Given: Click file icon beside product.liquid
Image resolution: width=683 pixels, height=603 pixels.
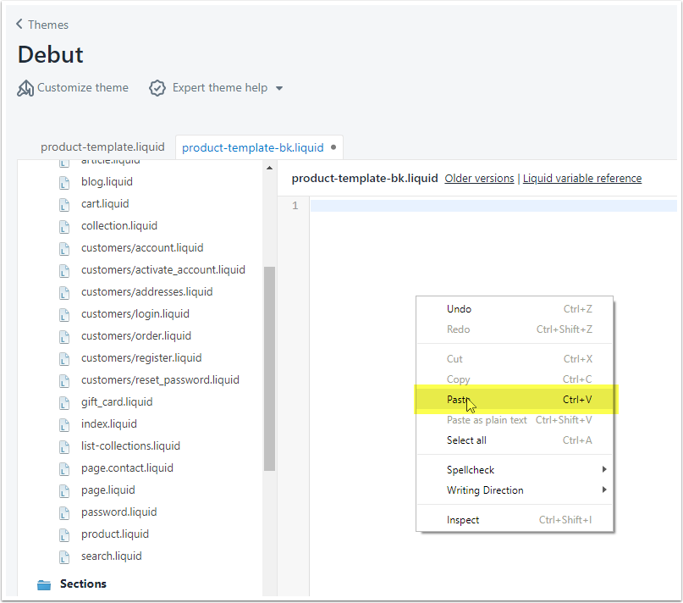Looking at the screenshot, I should click(x=64, y=534).
